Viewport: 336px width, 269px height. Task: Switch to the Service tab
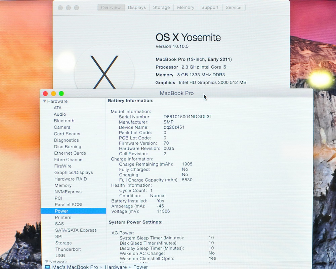(234, 7)
